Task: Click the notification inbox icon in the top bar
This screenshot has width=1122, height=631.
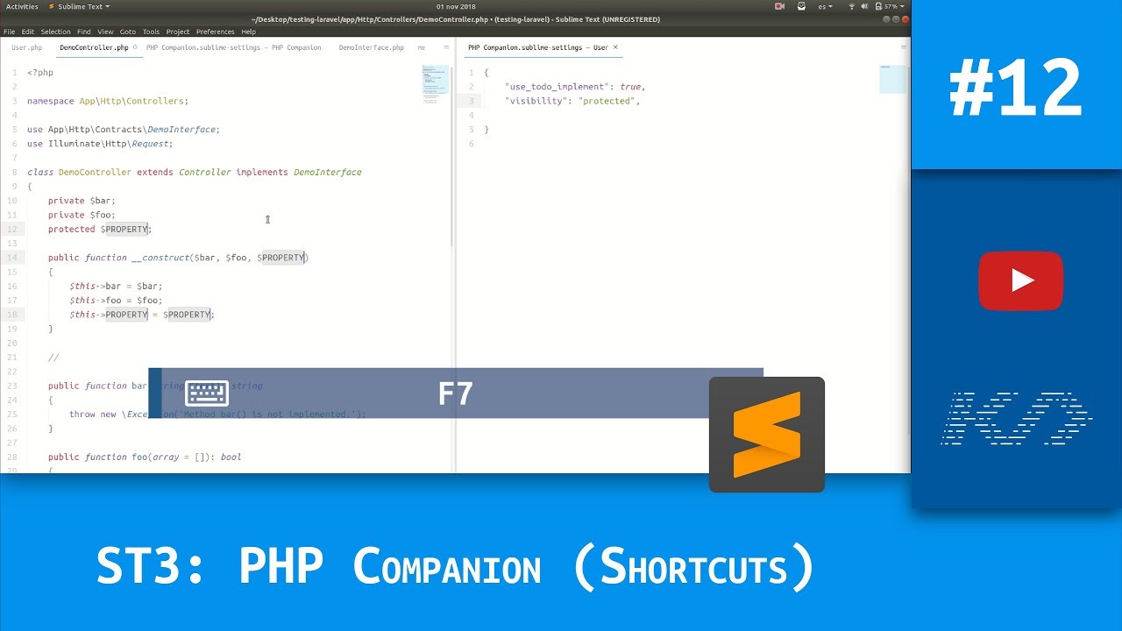Action: pyautogui.click(x=801, y=5)
